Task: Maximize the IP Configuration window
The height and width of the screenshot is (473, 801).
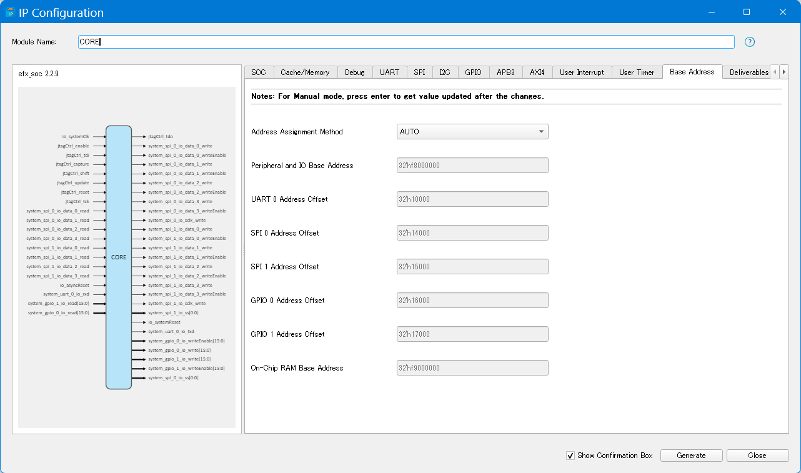Action: tap(746, 12)
